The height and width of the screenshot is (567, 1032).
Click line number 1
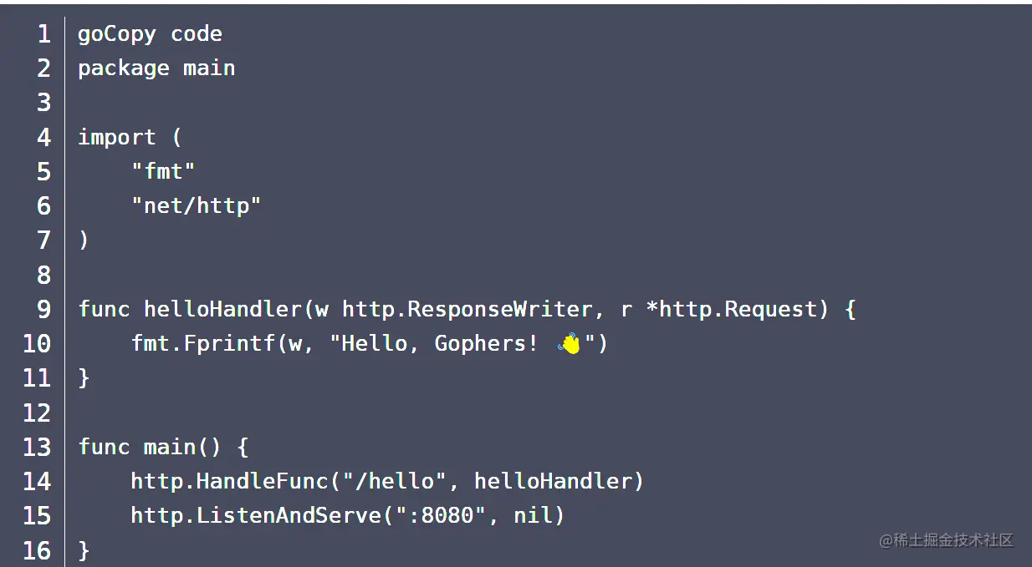[x=43, y=34]
